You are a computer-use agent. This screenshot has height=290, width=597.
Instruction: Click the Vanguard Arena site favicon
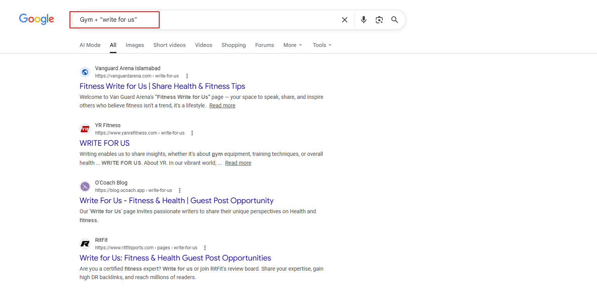pos(85,72)
